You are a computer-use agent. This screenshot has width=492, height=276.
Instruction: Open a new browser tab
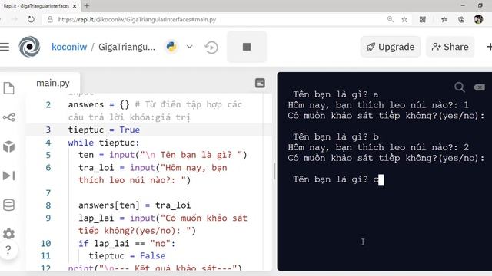tap(87, 5)
